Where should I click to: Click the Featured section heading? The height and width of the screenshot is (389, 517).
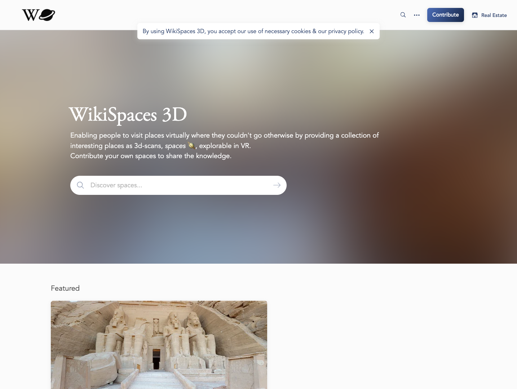tap(65, 288)
